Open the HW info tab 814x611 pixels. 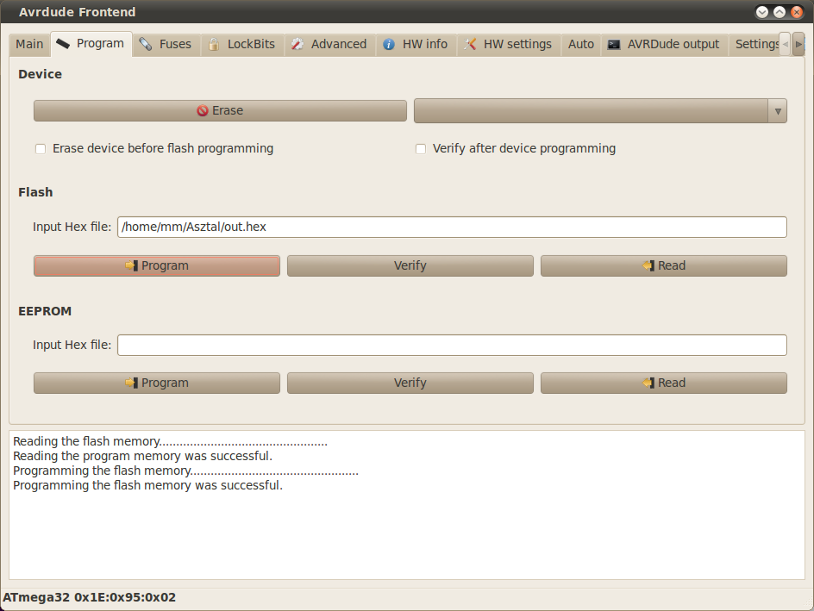416,45
